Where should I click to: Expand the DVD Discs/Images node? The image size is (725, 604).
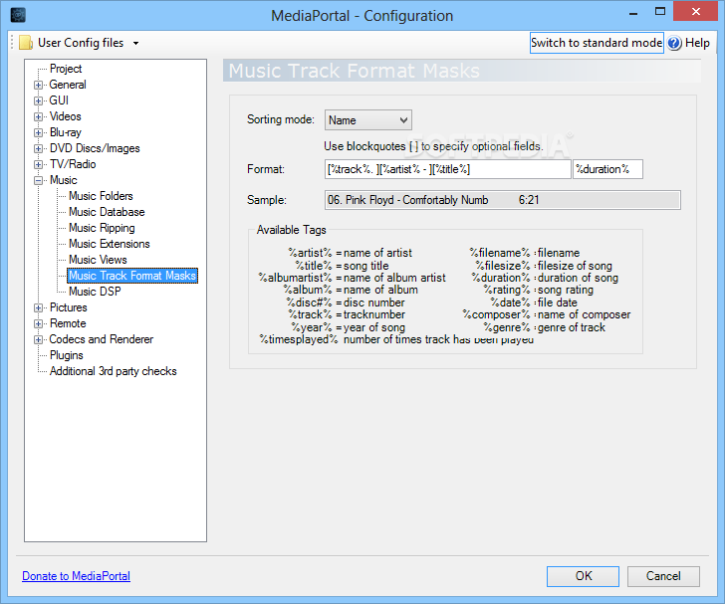click(x=39, y=149)
